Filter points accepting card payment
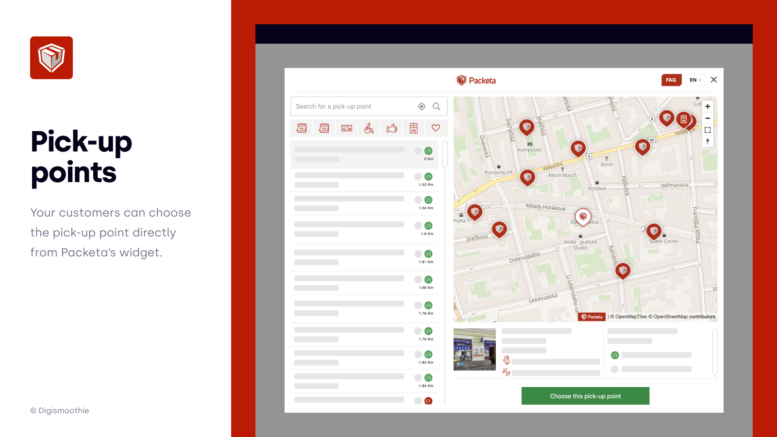777x437 pixels. 347,128
